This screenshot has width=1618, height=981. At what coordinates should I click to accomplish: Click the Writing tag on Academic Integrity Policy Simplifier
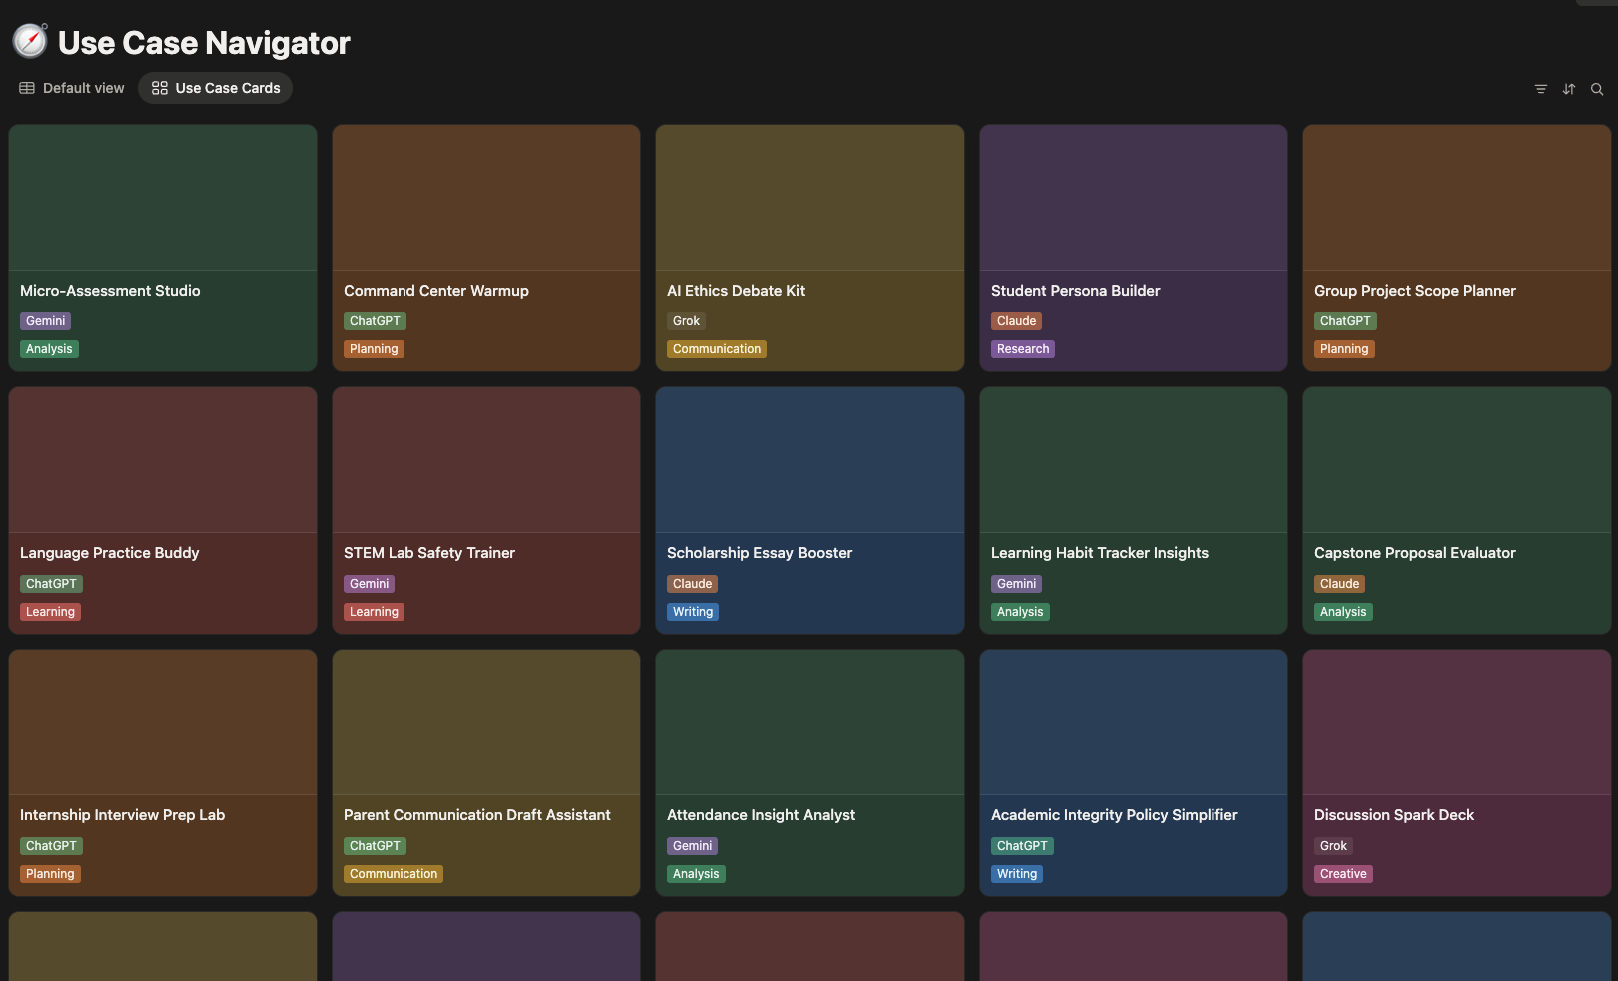1016,873
